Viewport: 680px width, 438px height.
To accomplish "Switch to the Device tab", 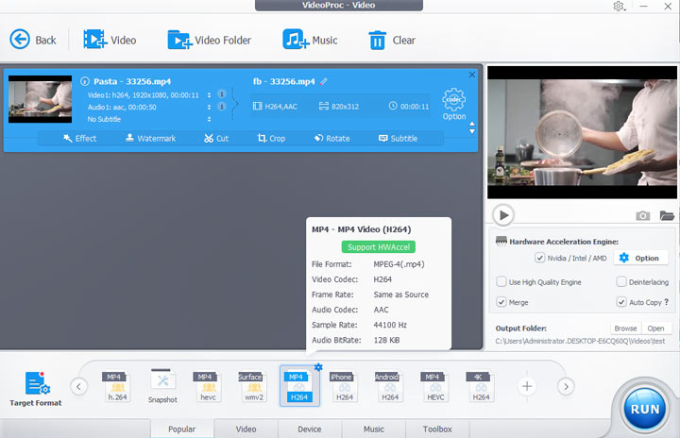I will pyautogui.click(x=310, y=429).
